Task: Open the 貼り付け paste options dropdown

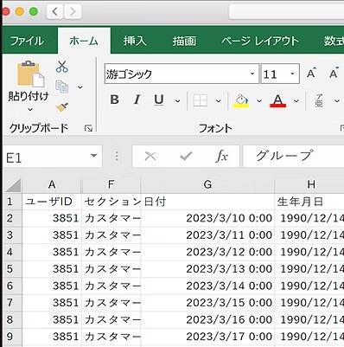Action: pyautogui.click(x=30, y=110)
